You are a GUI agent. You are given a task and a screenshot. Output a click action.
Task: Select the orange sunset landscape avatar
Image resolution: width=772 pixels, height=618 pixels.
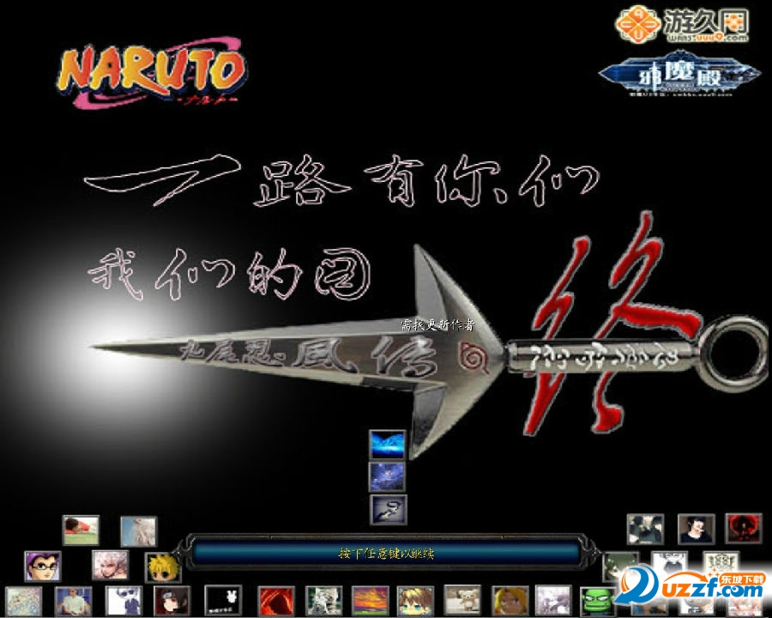point(371,601)
